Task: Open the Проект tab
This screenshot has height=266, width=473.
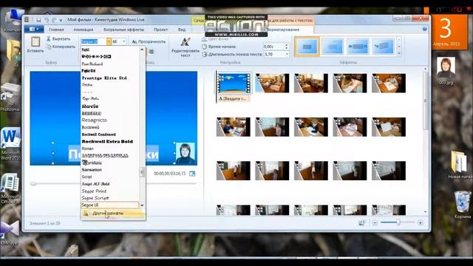Action: click(x=160, y=30)
